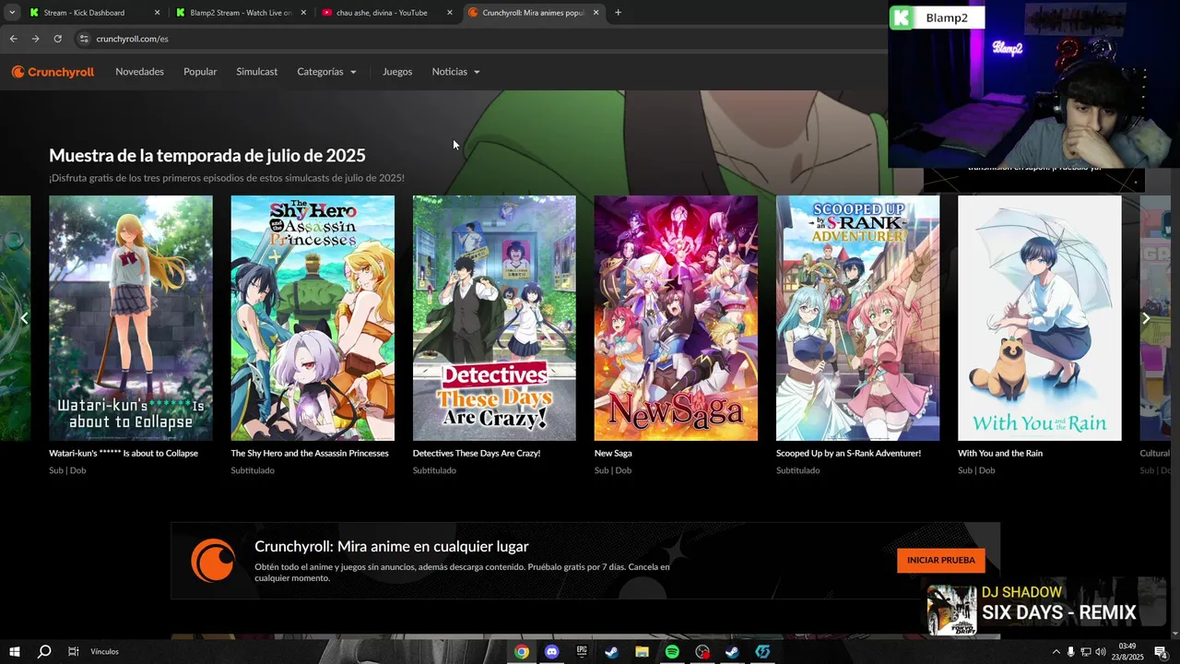Open the Juegos menu item
The width and height of the screenshot is (1180, 664).
(397, 72)
